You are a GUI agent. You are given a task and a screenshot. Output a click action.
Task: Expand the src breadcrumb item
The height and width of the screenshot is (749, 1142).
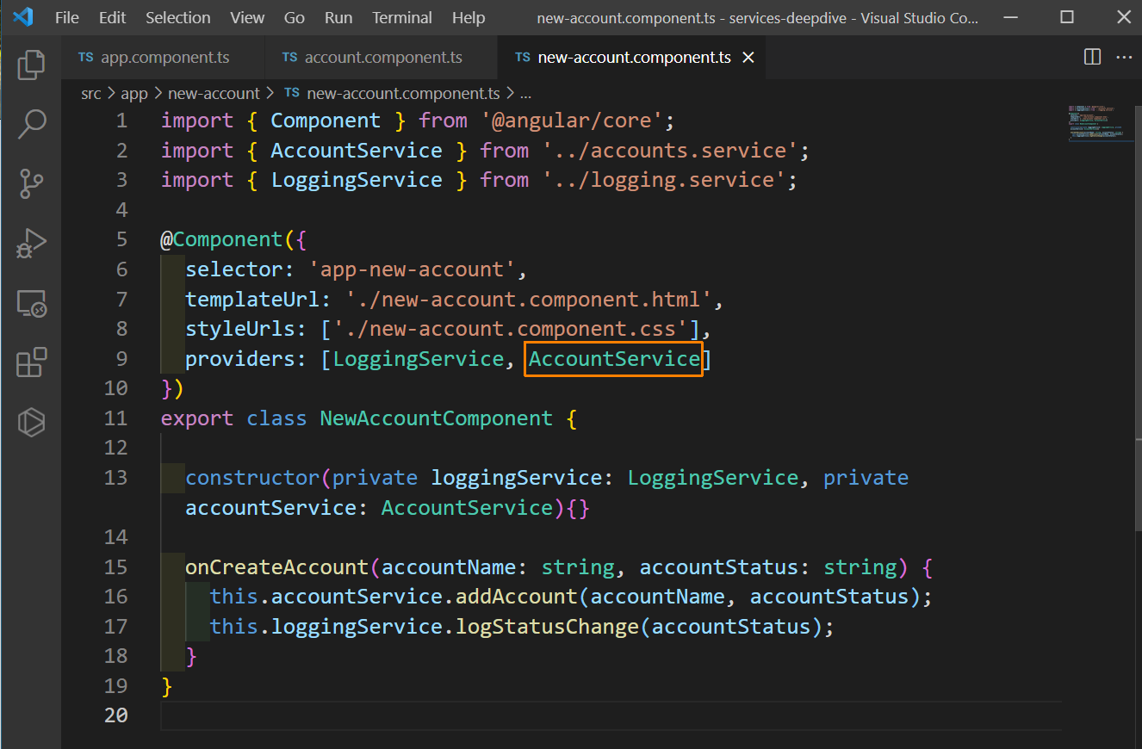(91, 93)
